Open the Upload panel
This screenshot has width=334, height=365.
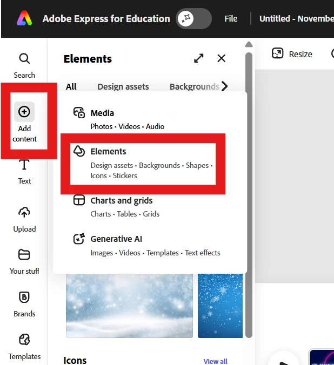click(24, 220)
